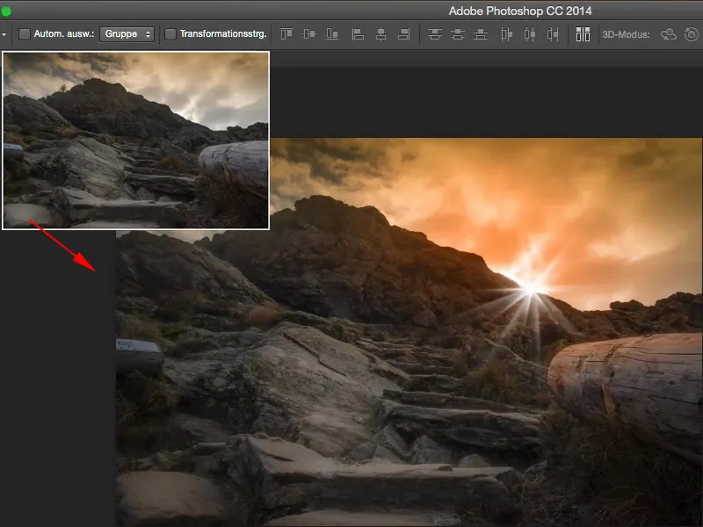Click the distribute right edges icon
703x527 pixels.
(552, 34)
